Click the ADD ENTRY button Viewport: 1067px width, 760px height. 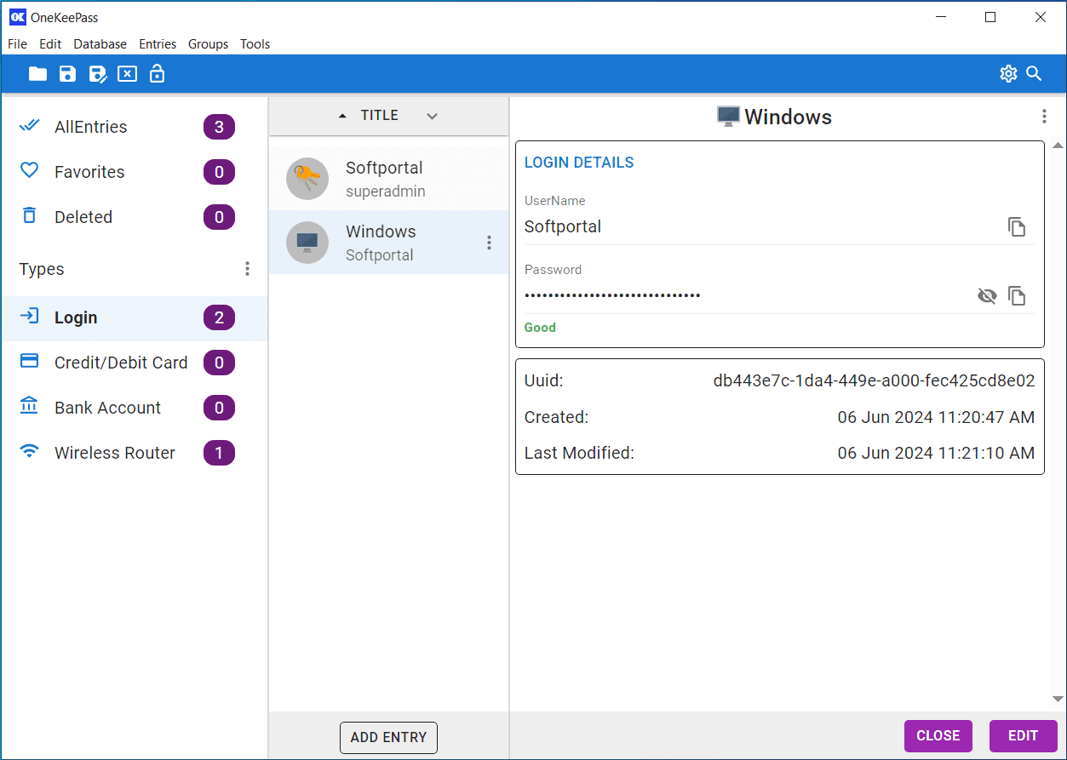[388, 737]
